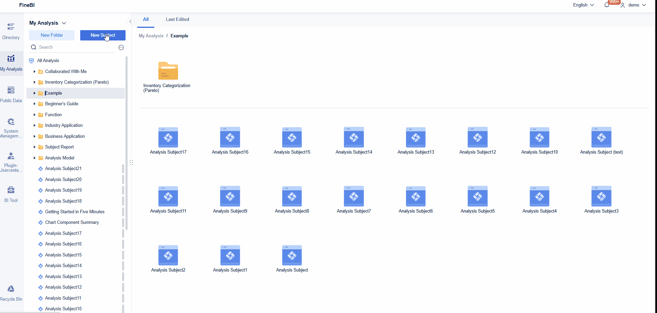Open the My Analysis title dropdown
Screen dimensions: 657x313
[x=48, y=23]
